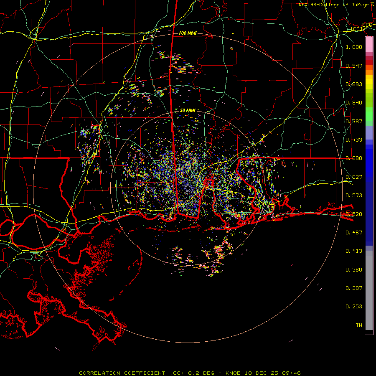
Task: Select the 0.680 legend value
Action: click(354, 158)
